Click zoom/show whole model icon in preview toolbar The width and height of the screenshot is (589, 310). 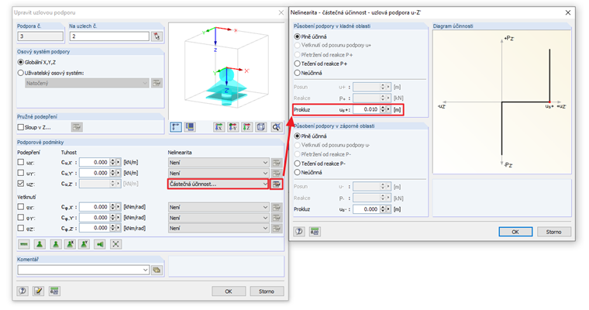276,127
